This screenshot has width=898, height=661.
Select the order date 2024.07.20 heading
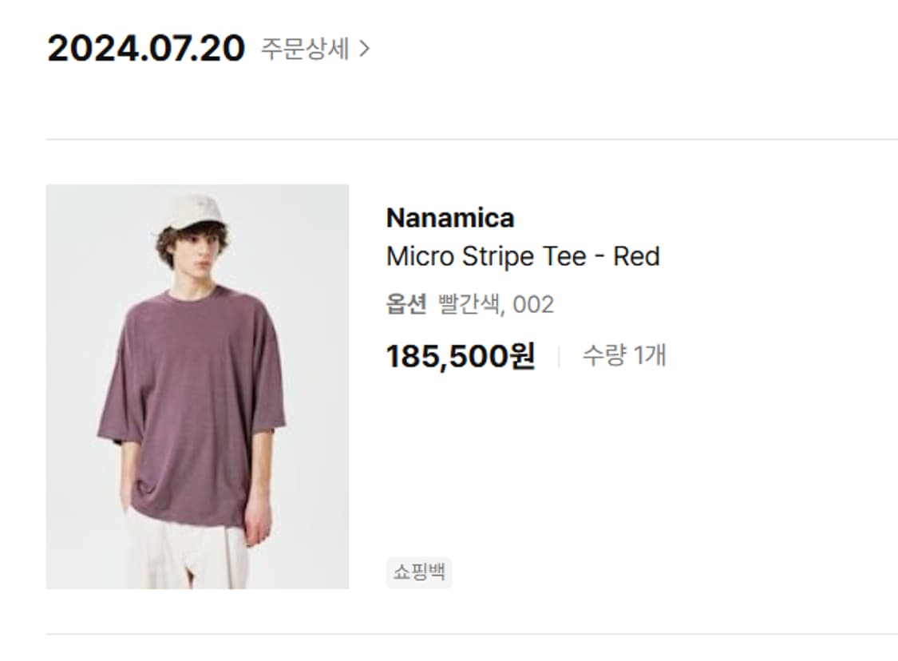146,49
